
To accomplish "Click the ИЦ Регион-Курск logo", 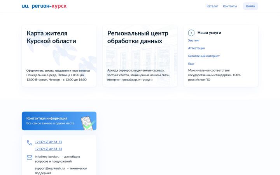I will pos(44,6).
